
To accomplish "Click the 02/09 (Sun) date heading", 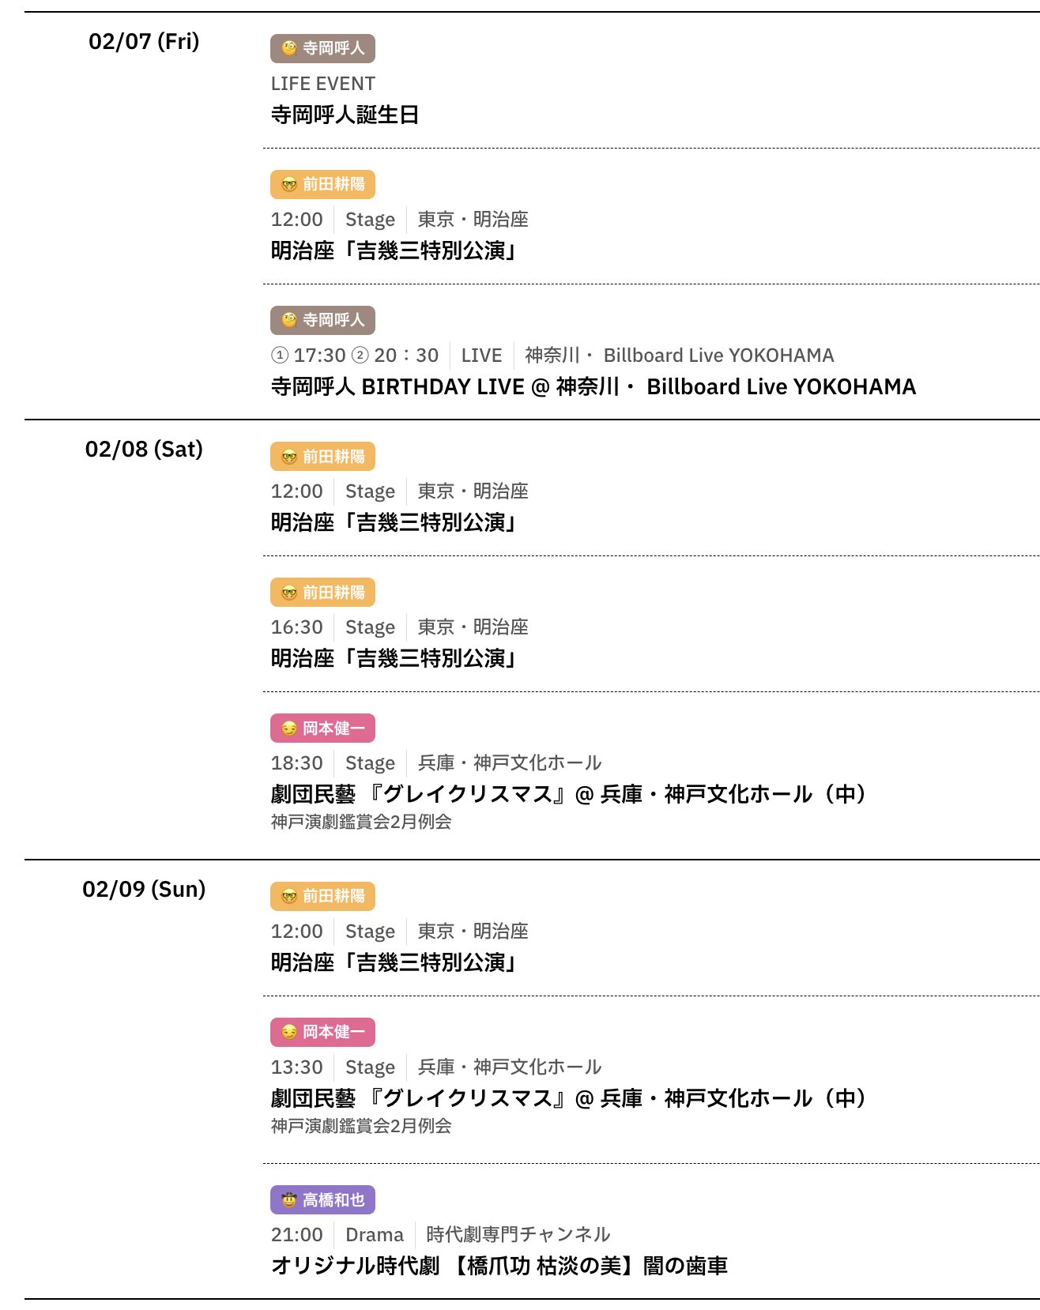I will 144,890.
